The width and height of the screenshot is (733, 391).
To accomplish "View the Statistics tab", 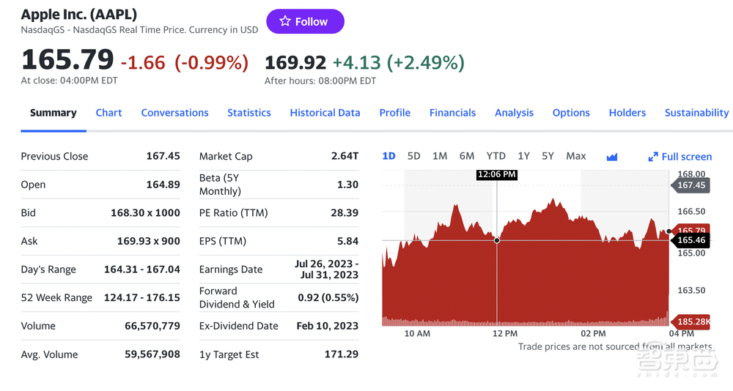I will click(248, 113).
